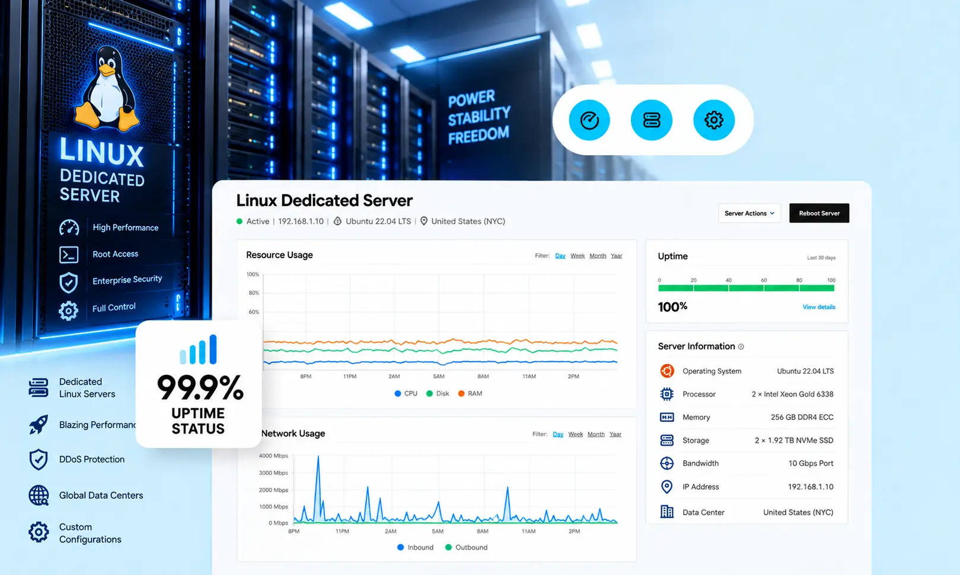Select Week filter in Network Usage
The image size is (960, 575).
(576, 434)
